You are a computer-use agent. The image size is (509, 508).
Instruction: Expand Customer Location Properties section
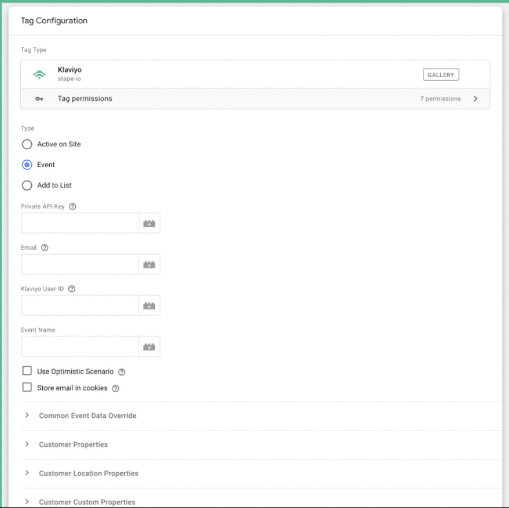88,473
